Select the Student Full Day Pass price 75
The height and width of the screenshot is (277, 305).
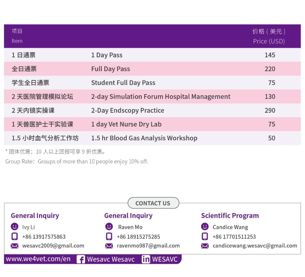coord(271,83)
